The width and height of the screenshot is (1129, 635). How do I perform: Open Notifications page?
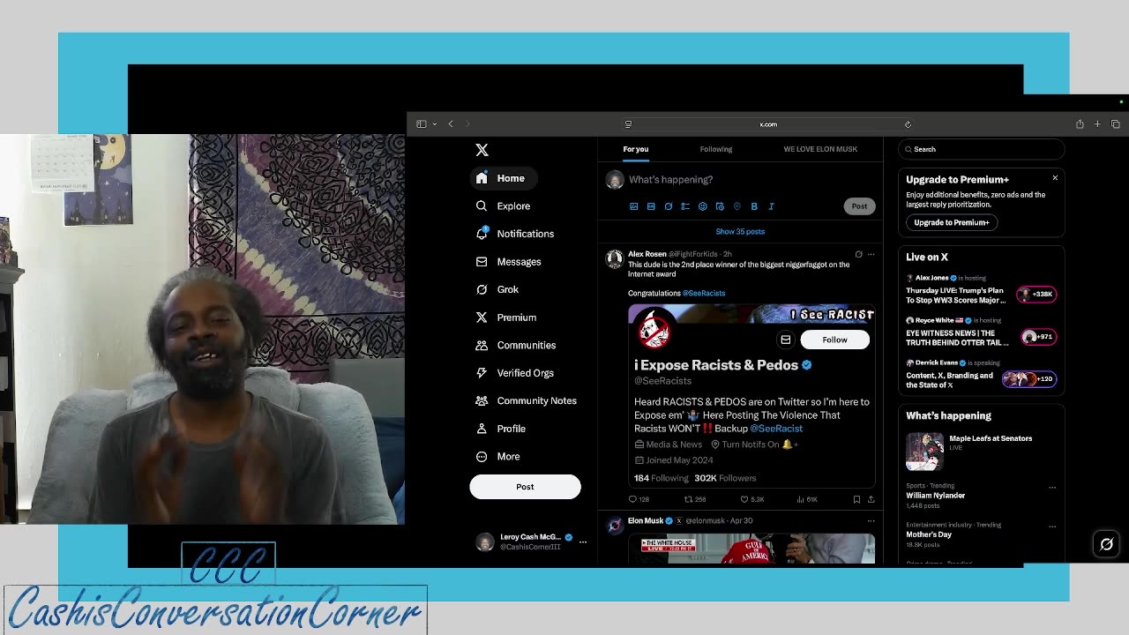point(516,234)
